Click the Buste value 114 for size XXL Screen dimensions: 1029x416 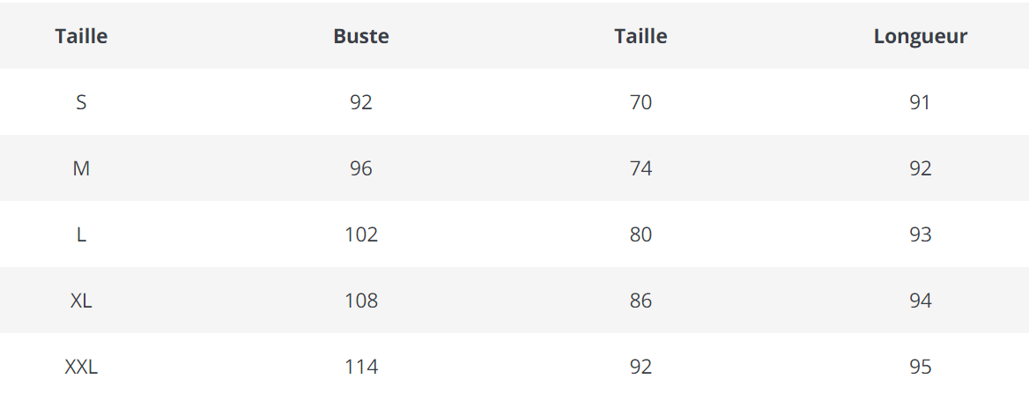pyautogui.click(x=361, y=367)
